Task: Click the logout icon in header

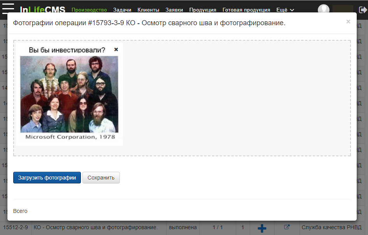Action: click(363, 10)
